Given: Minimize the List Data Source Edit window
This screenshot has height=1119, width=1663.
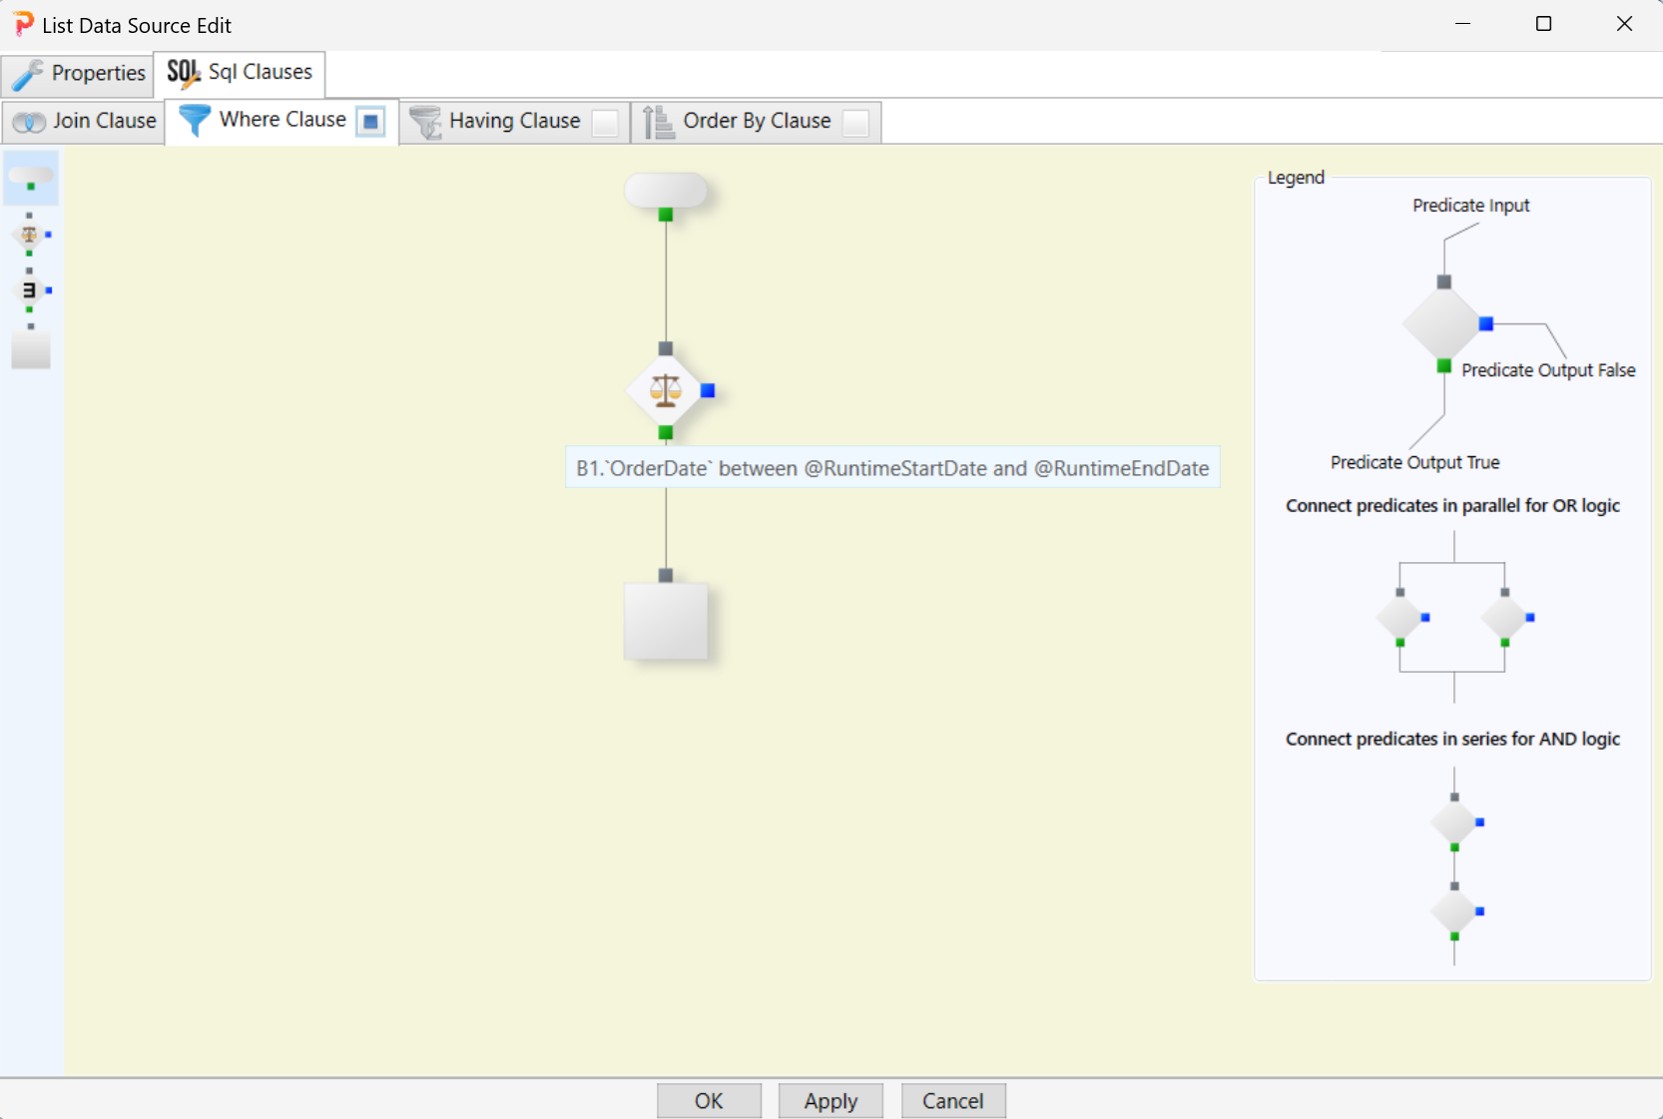Looking at the screenshot, I should click(1463, 24).
